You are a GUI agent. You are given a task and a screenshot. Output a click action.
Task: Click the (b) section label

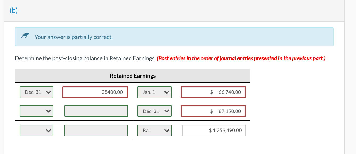13,10
